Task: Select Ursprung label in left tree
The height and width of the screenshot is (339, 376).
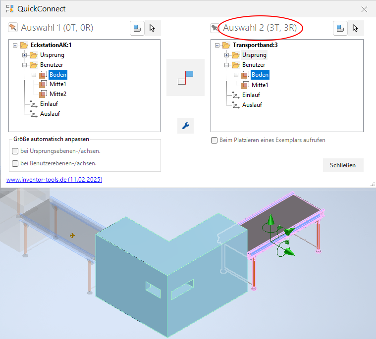Action: (52, 55)
